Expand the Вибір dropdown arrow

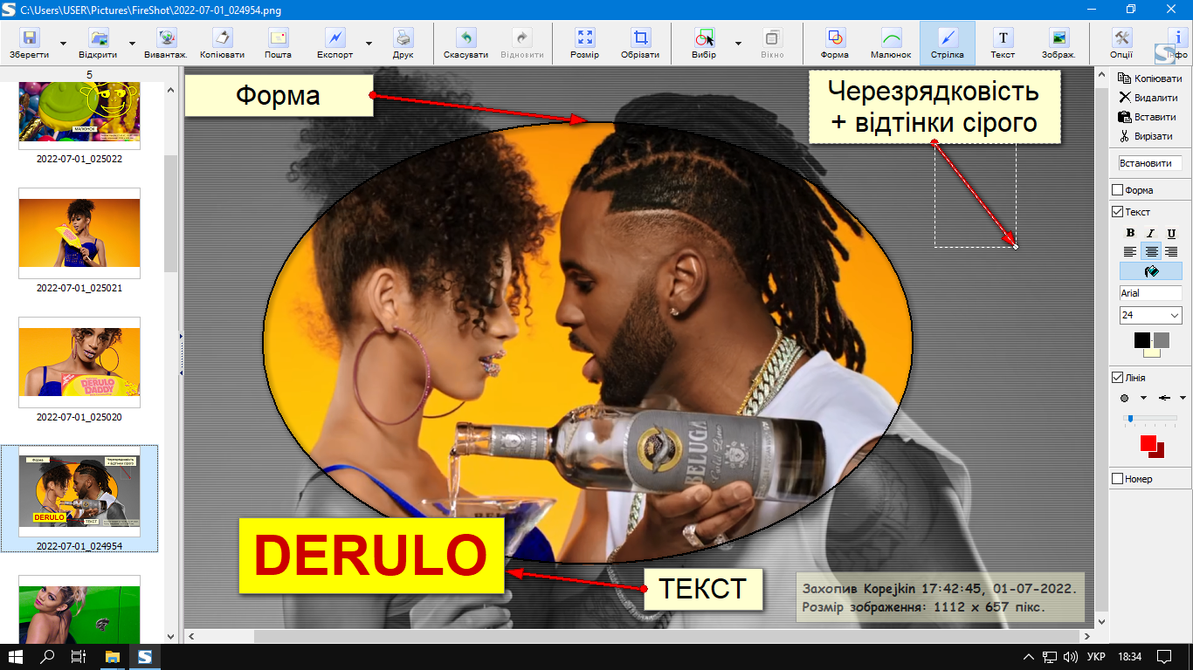[x=738, y=43]
